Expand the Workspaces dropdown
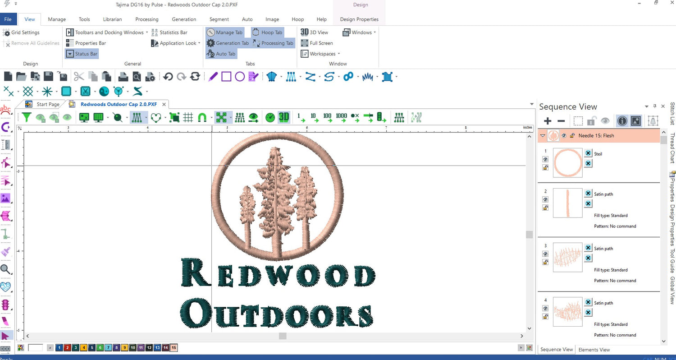The height and width of the screenshot is (360, 676). click(322, 54)
